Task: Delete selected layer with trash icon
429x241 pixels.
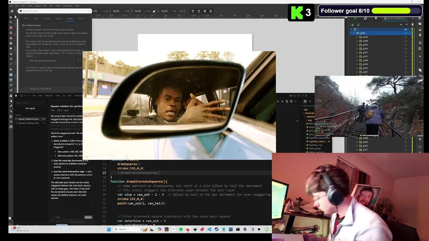Action: (413, 24)
